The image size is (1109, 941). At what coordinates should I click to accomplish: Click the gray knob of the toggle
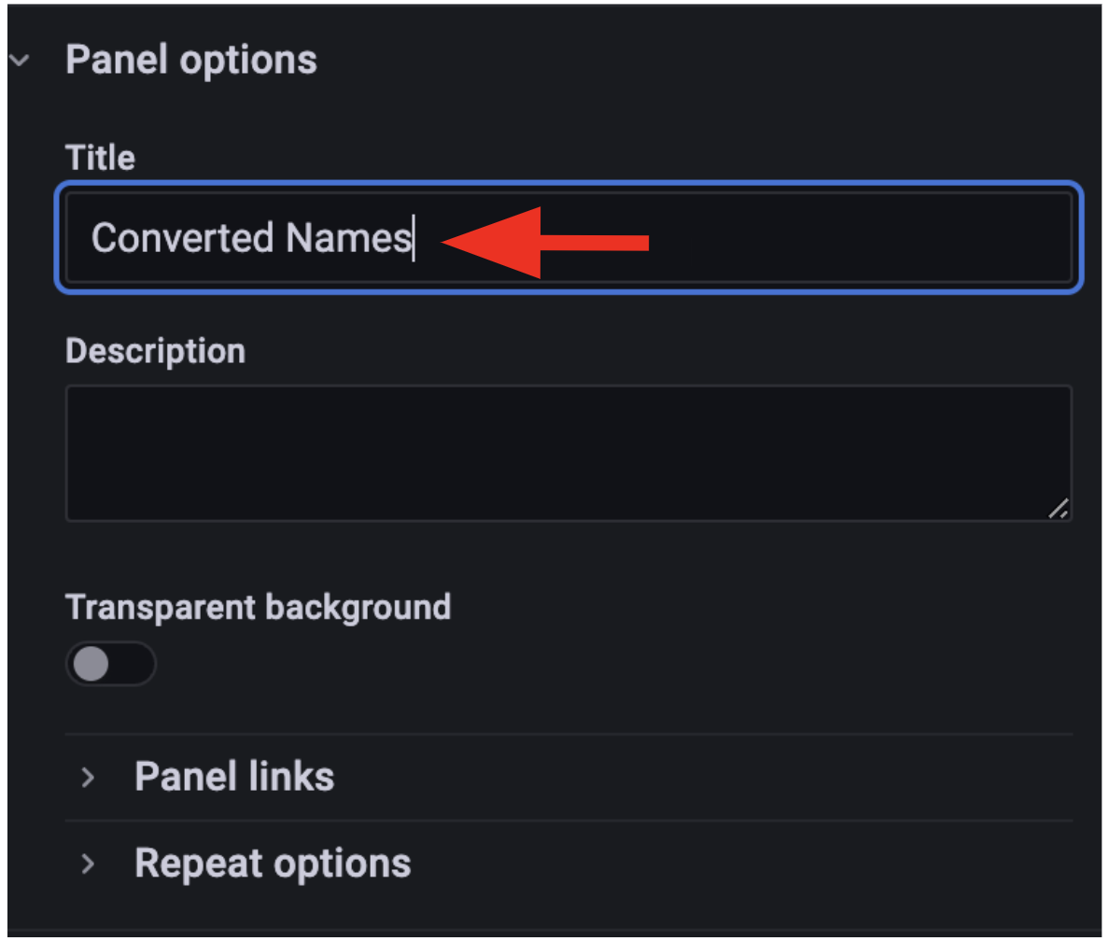point(91,665)
